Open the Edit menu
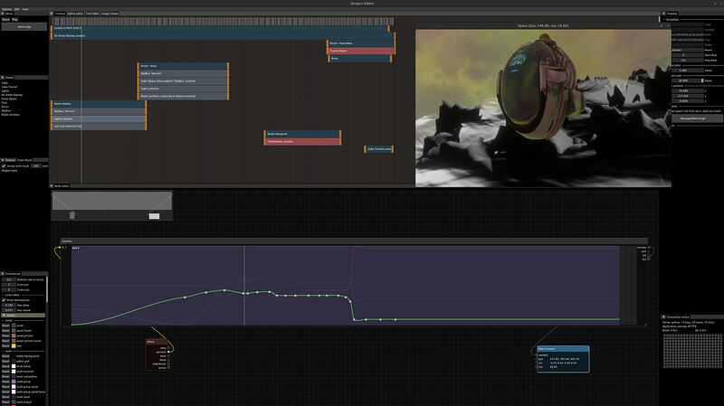The width and height of the screenshot is (724, 406). click(16, 9)
